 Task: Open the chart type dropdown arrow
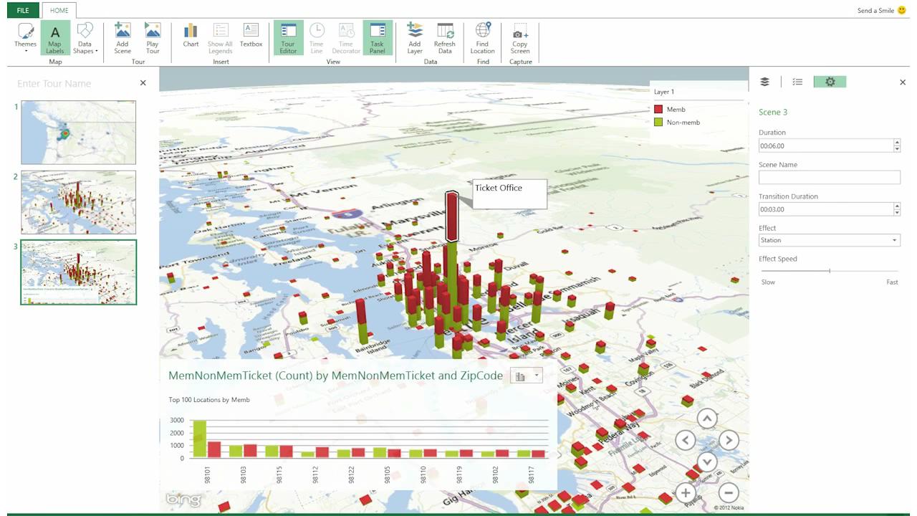[537, 376]
